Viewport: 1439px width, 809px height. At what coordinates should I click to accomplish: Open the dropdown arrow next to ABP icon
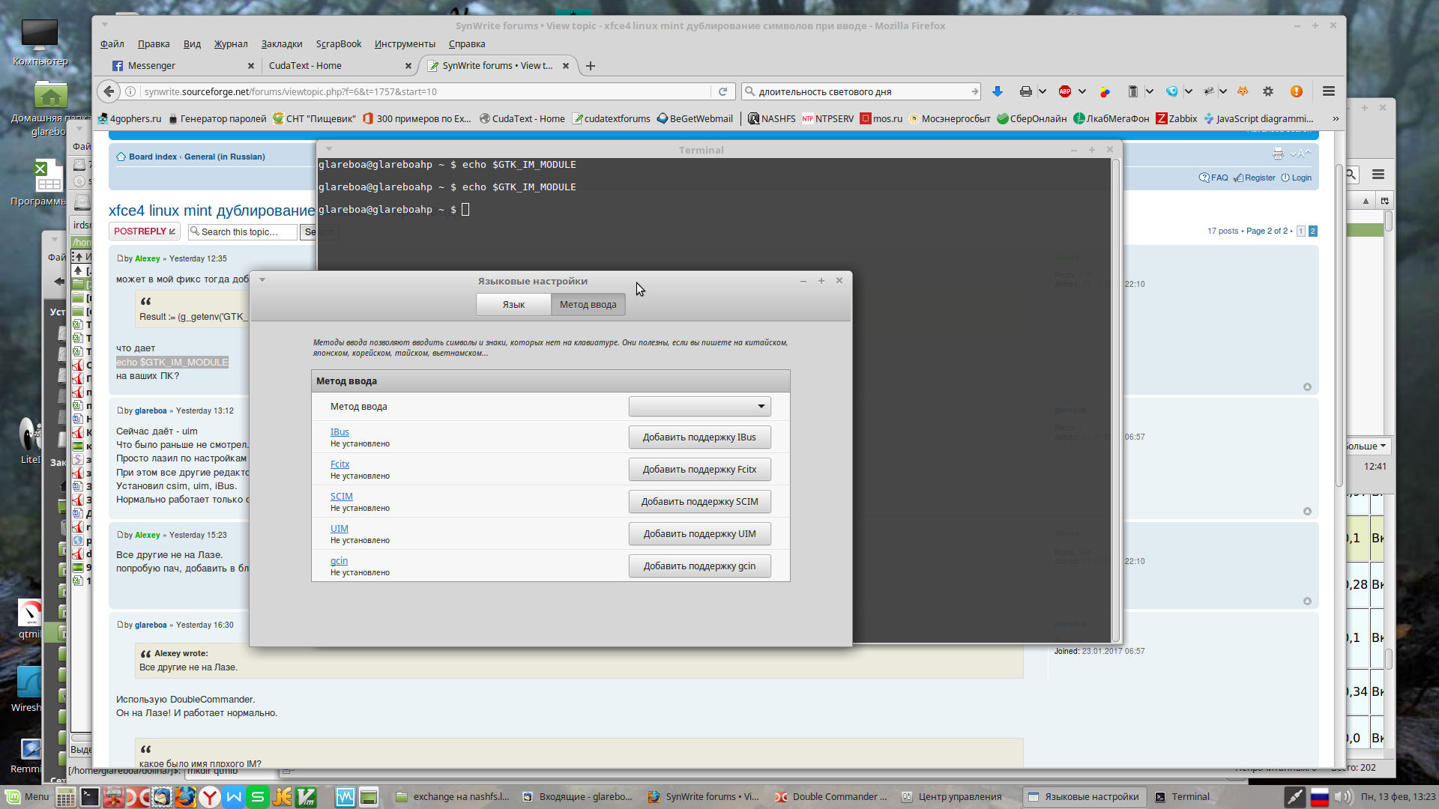coord(1082,91)
